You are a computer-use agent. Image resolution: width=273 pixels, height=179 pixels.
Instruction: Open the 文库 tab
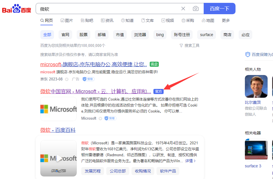click(x=147, y=20)
